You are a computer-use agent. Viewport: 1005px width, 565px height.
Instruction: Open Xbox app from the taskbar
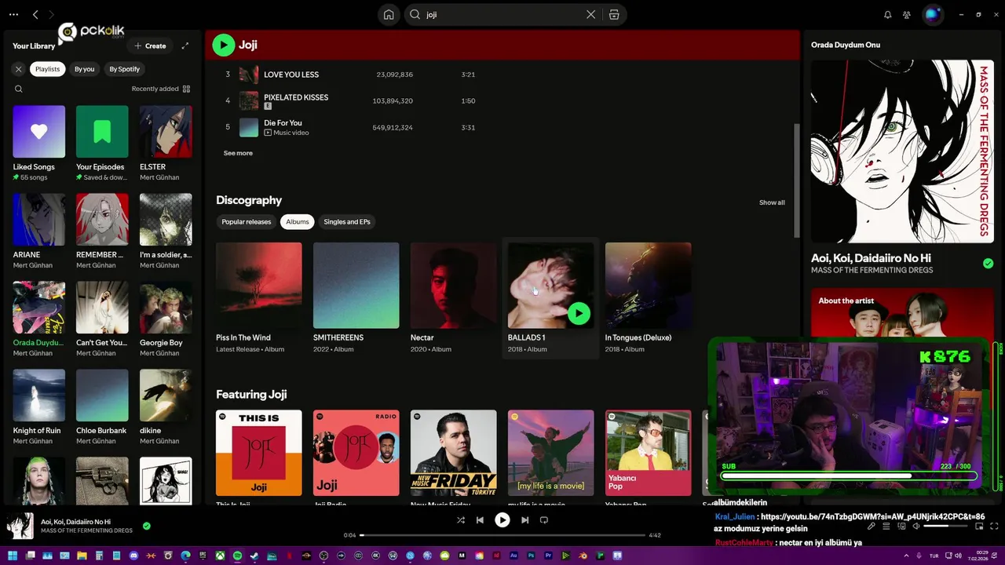pyautogui.click(x=220, y=556)
